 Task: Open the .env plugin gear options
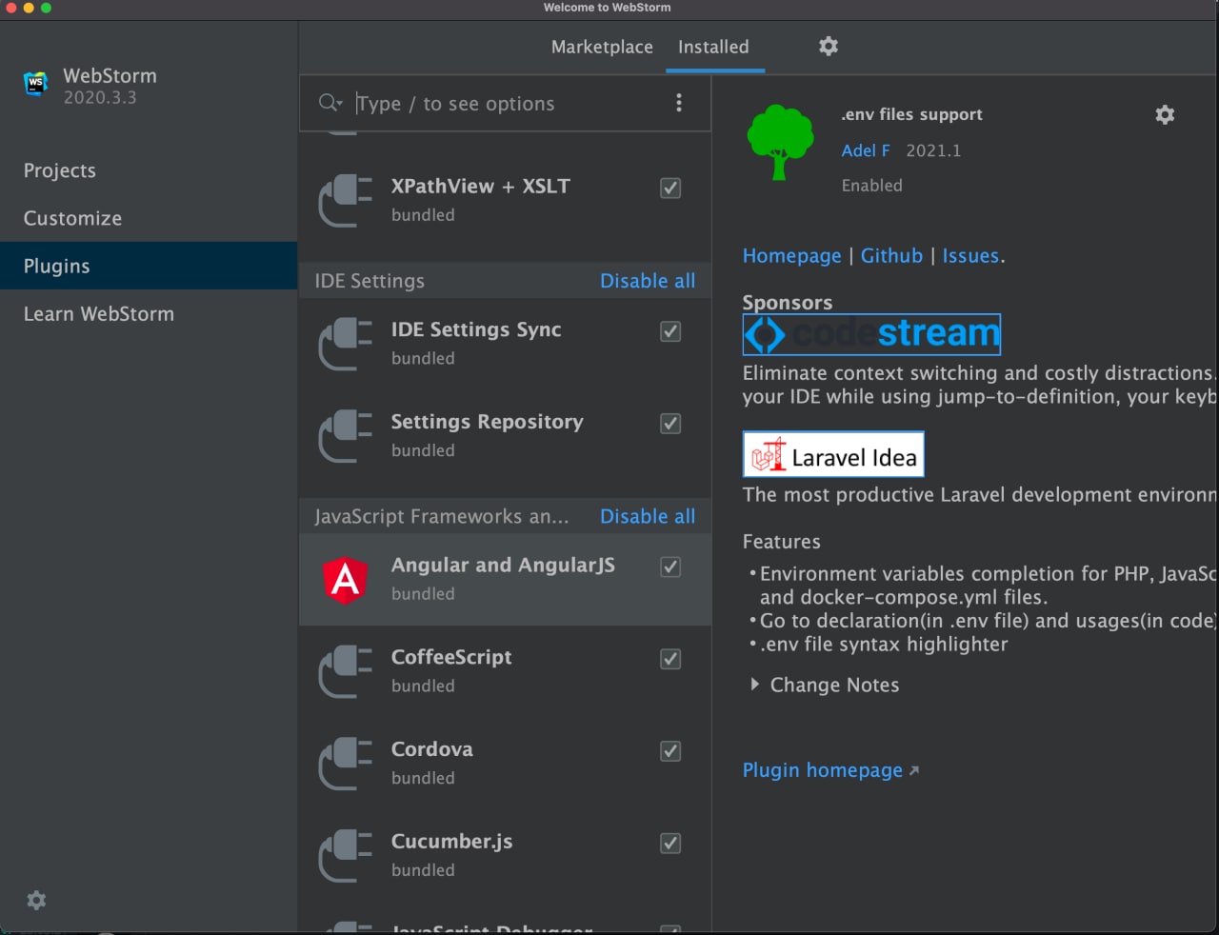click(x=1165, y=114)
